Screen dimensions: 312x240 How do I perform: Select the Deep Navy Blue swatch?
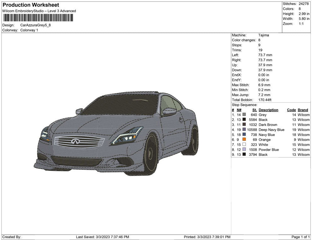pos(244,130)
